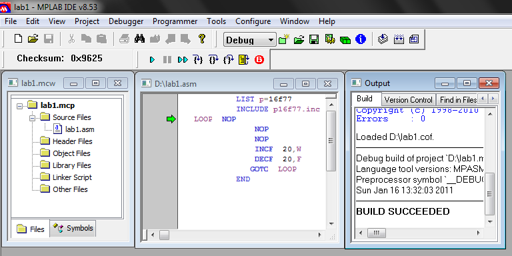512x256 pixels.
Task: Click the Halt pause icon
Action: point(167,60)
